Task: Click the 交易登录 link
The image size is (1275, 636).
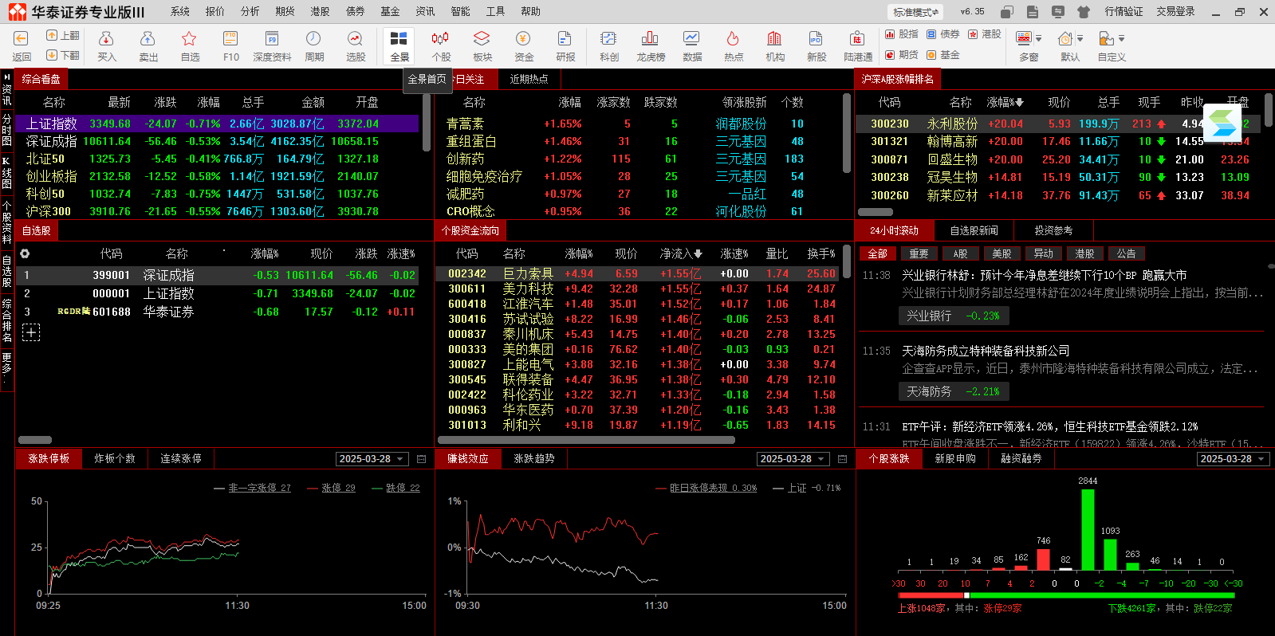Action: click(1175, 11)
